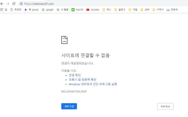View site information icon in address bar

(x=21, y=4)
